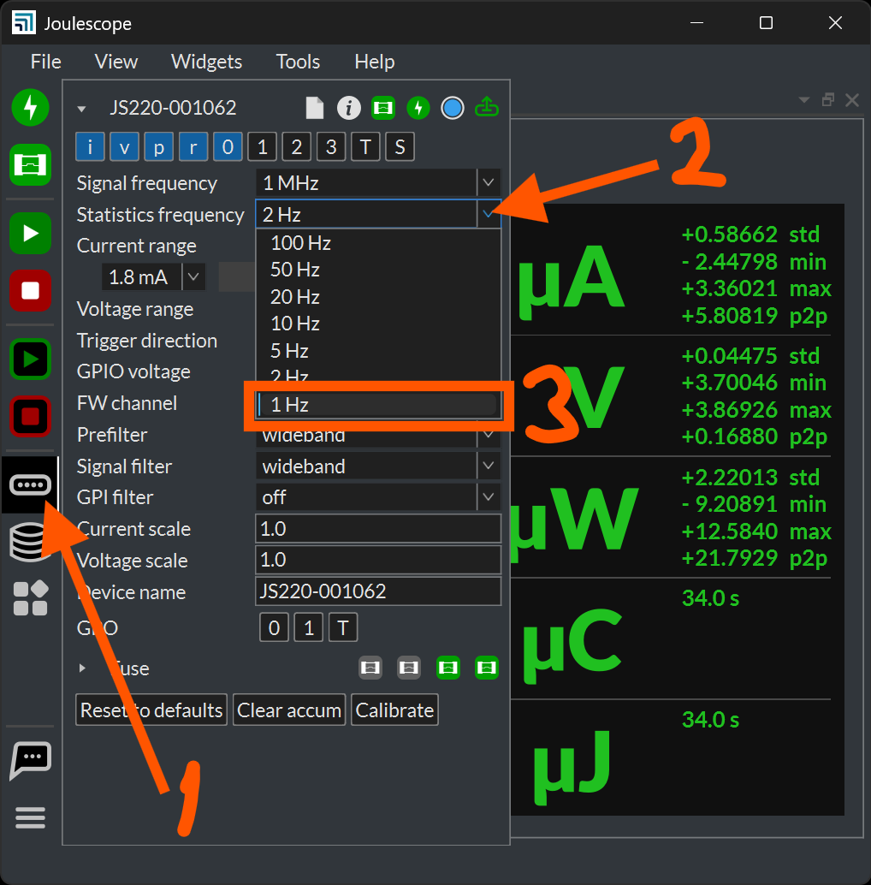Click the Clear accum button
Image resolution: width=871 pixels, height=885 pixels.
pos(289,710)
